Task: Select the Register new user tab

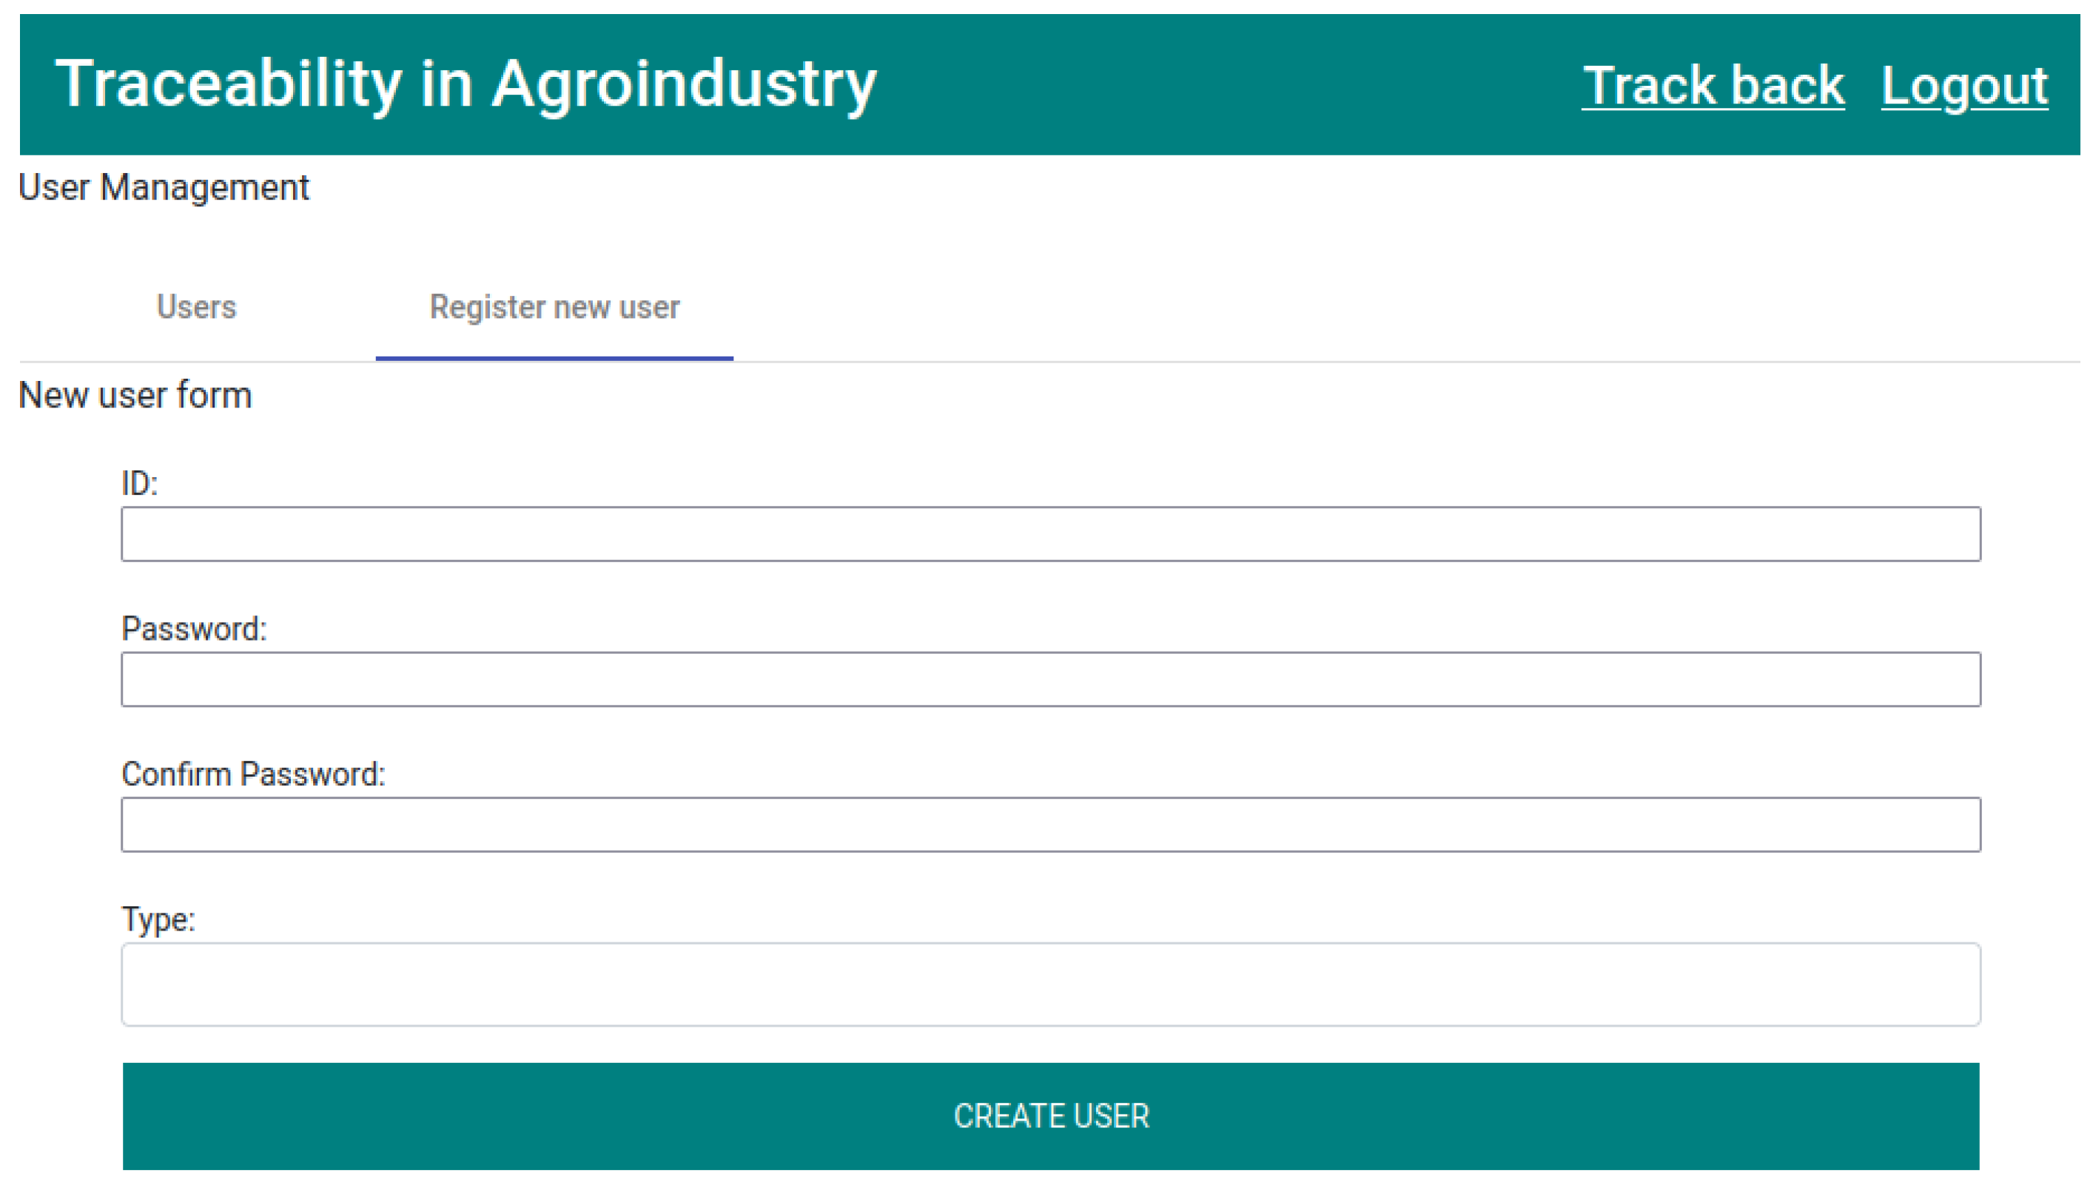Action: tap(554, 307)
